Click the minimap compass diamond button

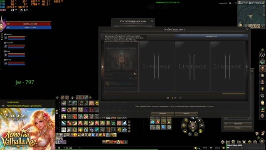click(x=240, y=25)
